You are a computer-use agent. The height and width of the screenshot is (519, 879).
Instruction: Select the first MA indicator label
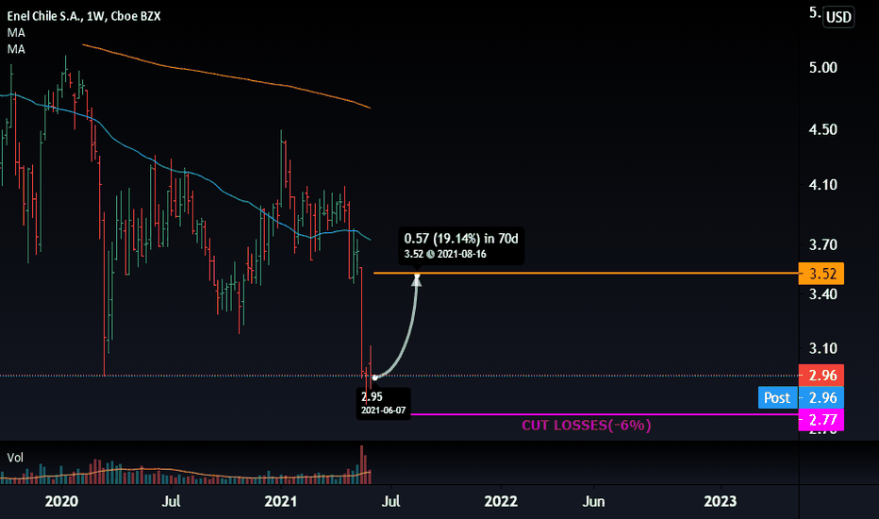pyautogui.click(x=16, y=32)
